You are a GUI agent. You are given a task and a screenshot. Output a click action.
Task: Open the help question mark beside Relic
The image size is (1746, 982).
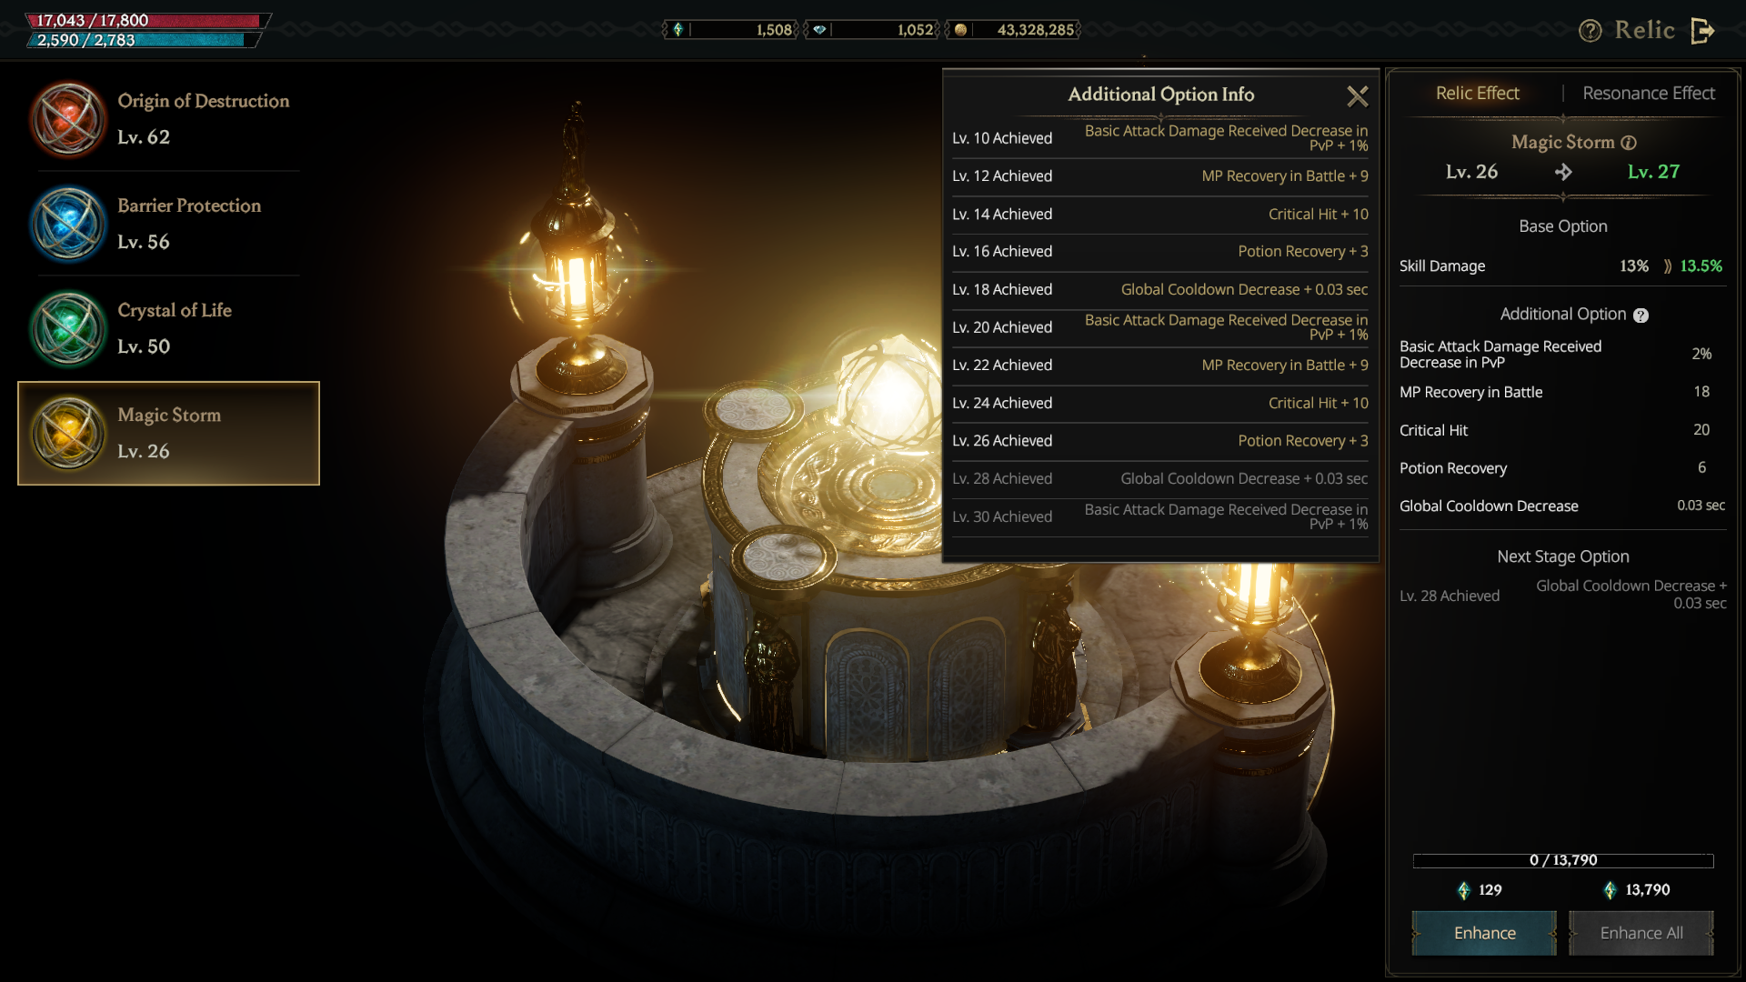tap(1590, 31)
